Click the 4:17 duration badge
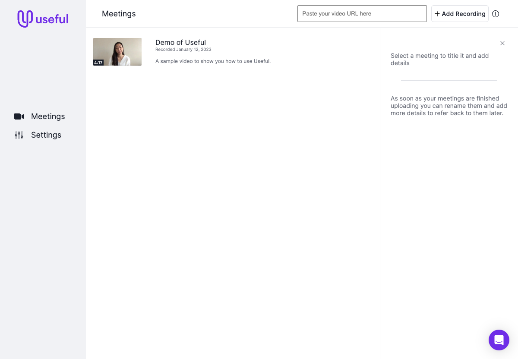 pos(98,63)
